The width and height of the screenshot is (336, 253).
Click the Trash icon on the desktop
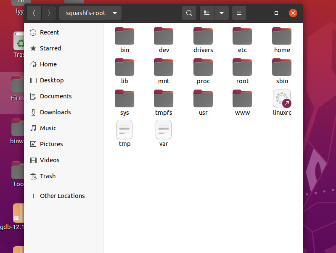click(x=19, y=41)
